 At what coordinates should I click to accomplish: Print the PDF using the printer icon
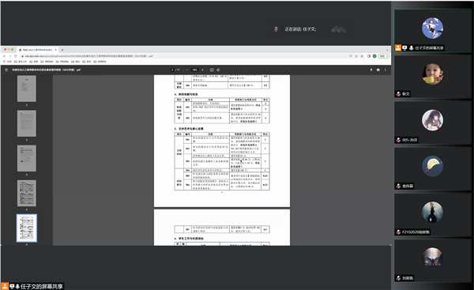tap(378, 70)
